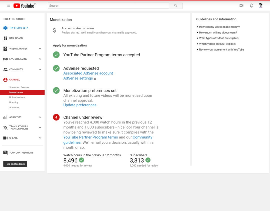Select the Monetization submenu item
270x211 pixels.
pos(22,92)
